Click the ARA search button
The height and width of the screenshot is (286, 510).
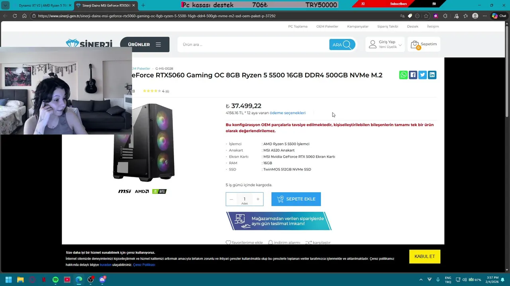(342, 44)
